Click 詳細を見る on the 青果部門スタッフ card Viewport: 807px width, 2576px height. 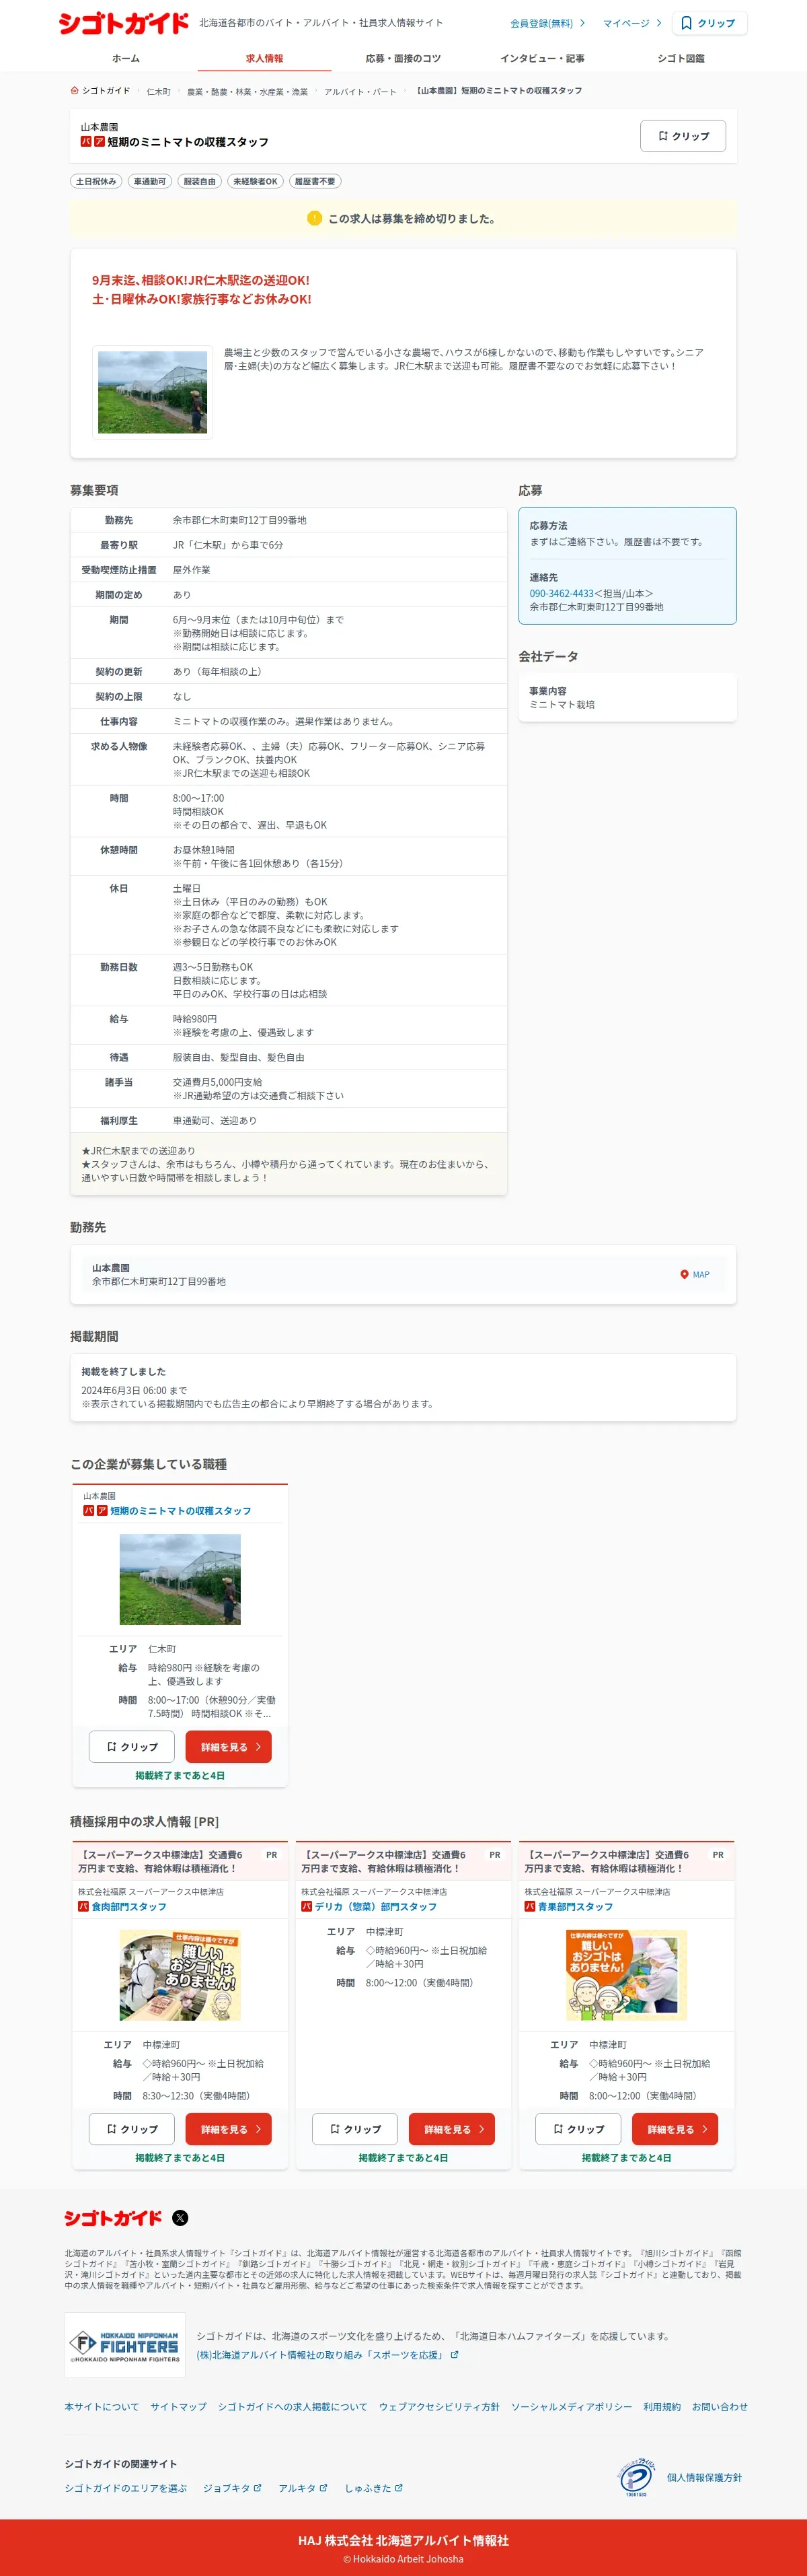(x=675, y=2129)
